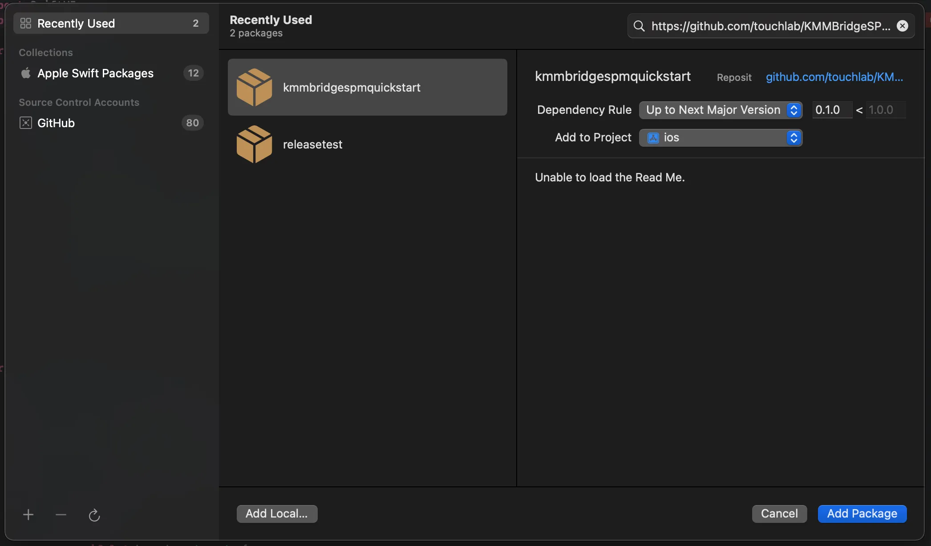
Task: Click the search magnifier icon
Action: coord(639,26)
